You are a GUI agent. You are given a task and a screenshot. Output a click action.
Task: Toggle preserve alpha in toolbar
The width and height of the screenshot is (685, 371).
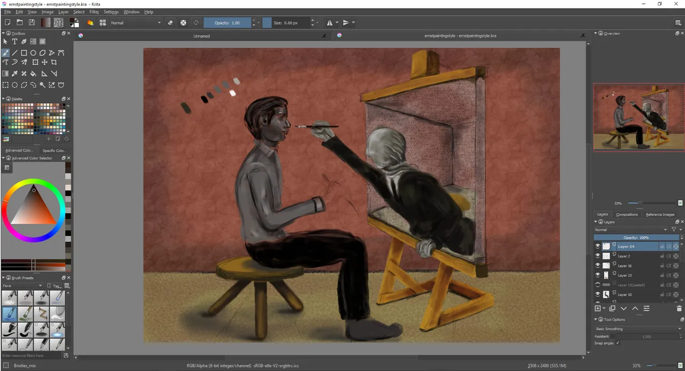click(184, 22)
